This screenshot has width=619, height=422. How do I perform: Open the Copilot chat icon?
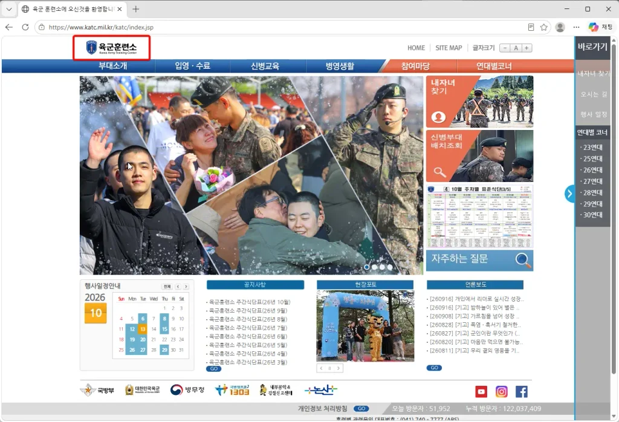tap(594, 27)
